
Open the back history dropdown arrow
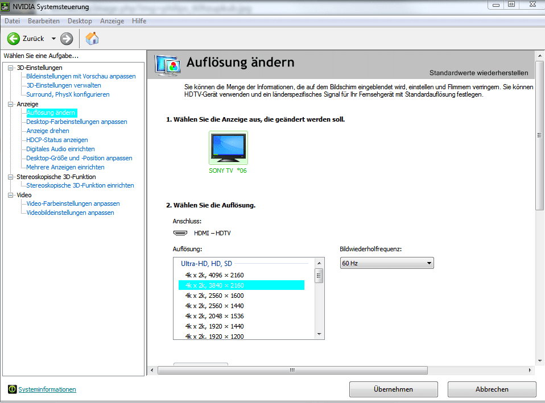coord(53,39)
